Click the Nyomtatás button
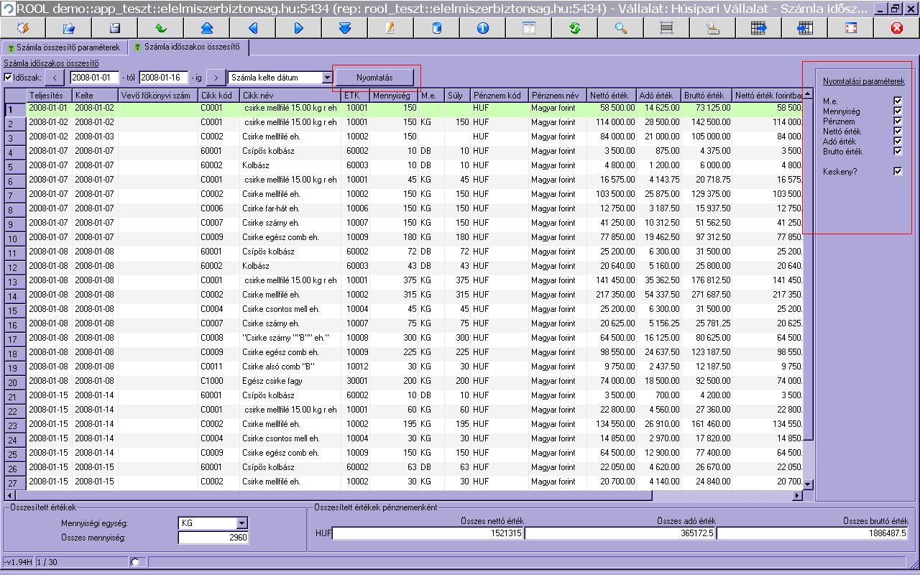Image resolution: width=920 pixels, height=575 pixels. click(x=375, y=78)
